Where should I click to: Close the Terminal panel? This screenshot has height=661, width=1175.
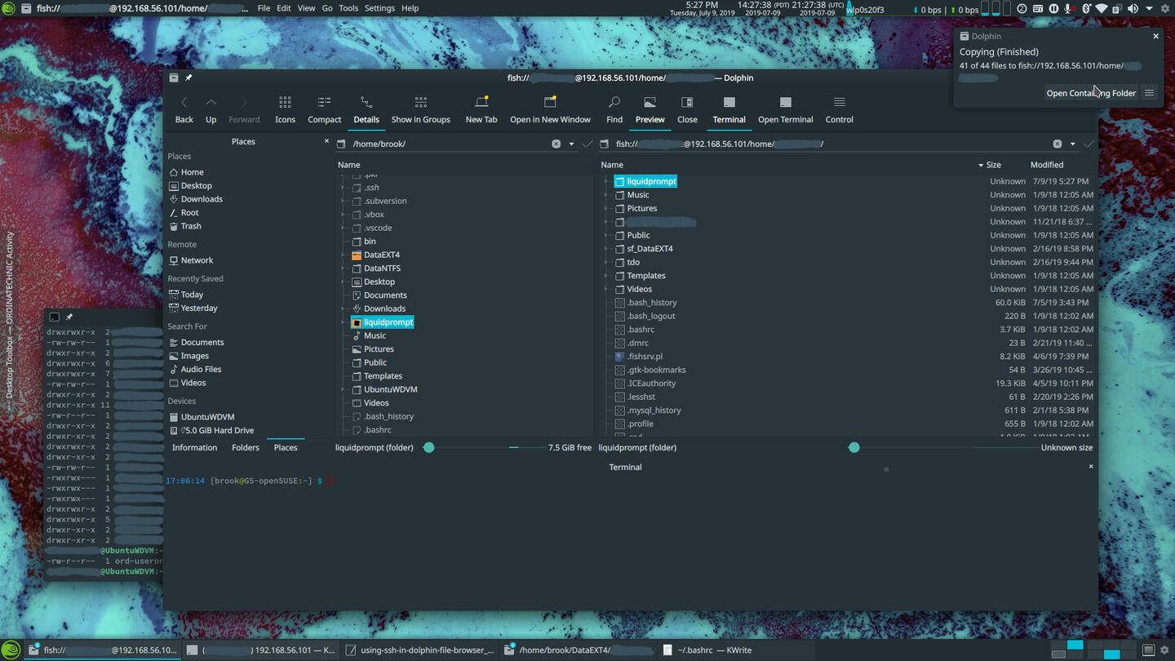[1091, 467]
